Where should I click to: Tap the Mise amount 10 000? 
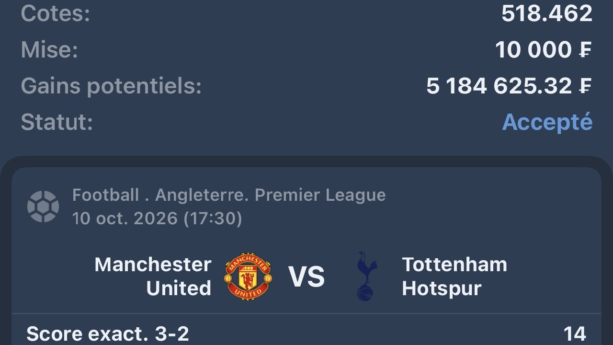point(544,50)
